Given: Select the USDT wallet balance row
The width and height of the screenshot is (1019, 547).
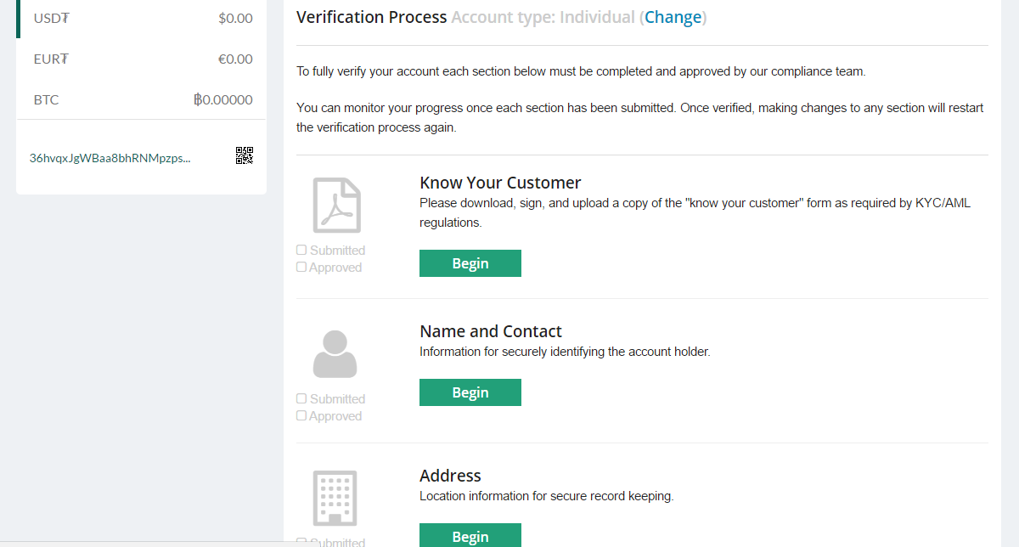Looking at the screenshot, I should coord(142,18).
